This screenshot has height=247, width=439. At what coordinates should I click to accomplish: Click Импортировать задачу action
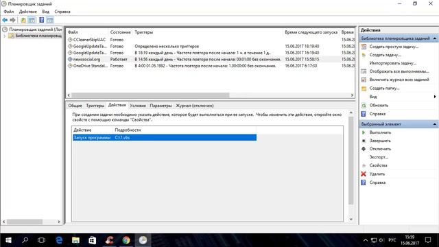tap(392, 63)
